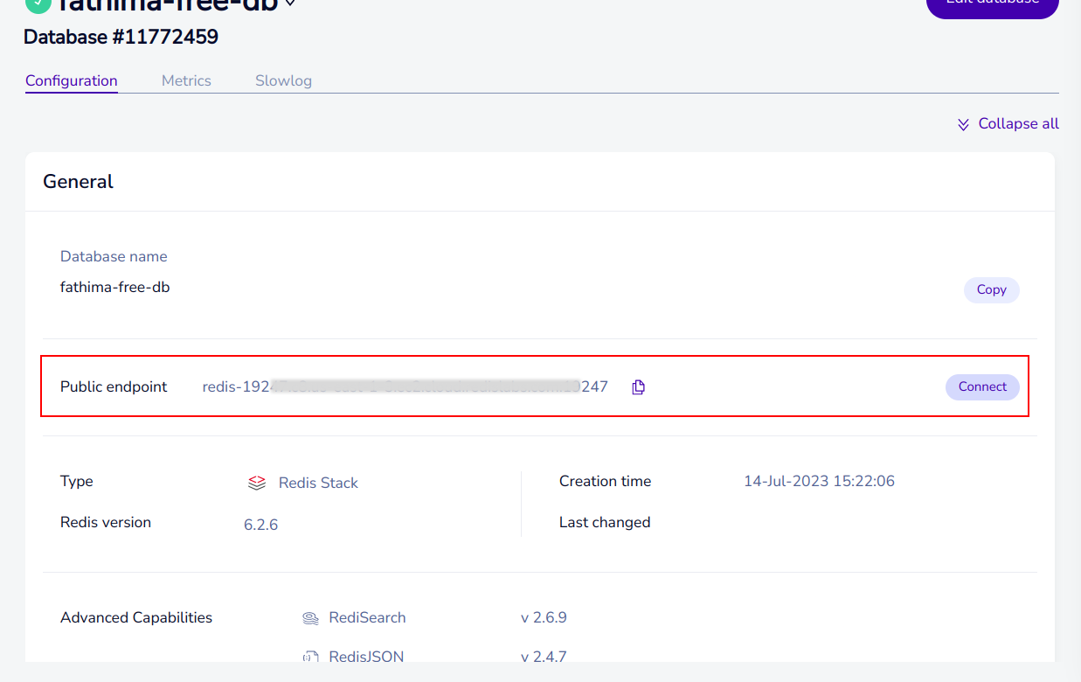
Task: Open the database name dropdown chevron
Action: point(291,3)
